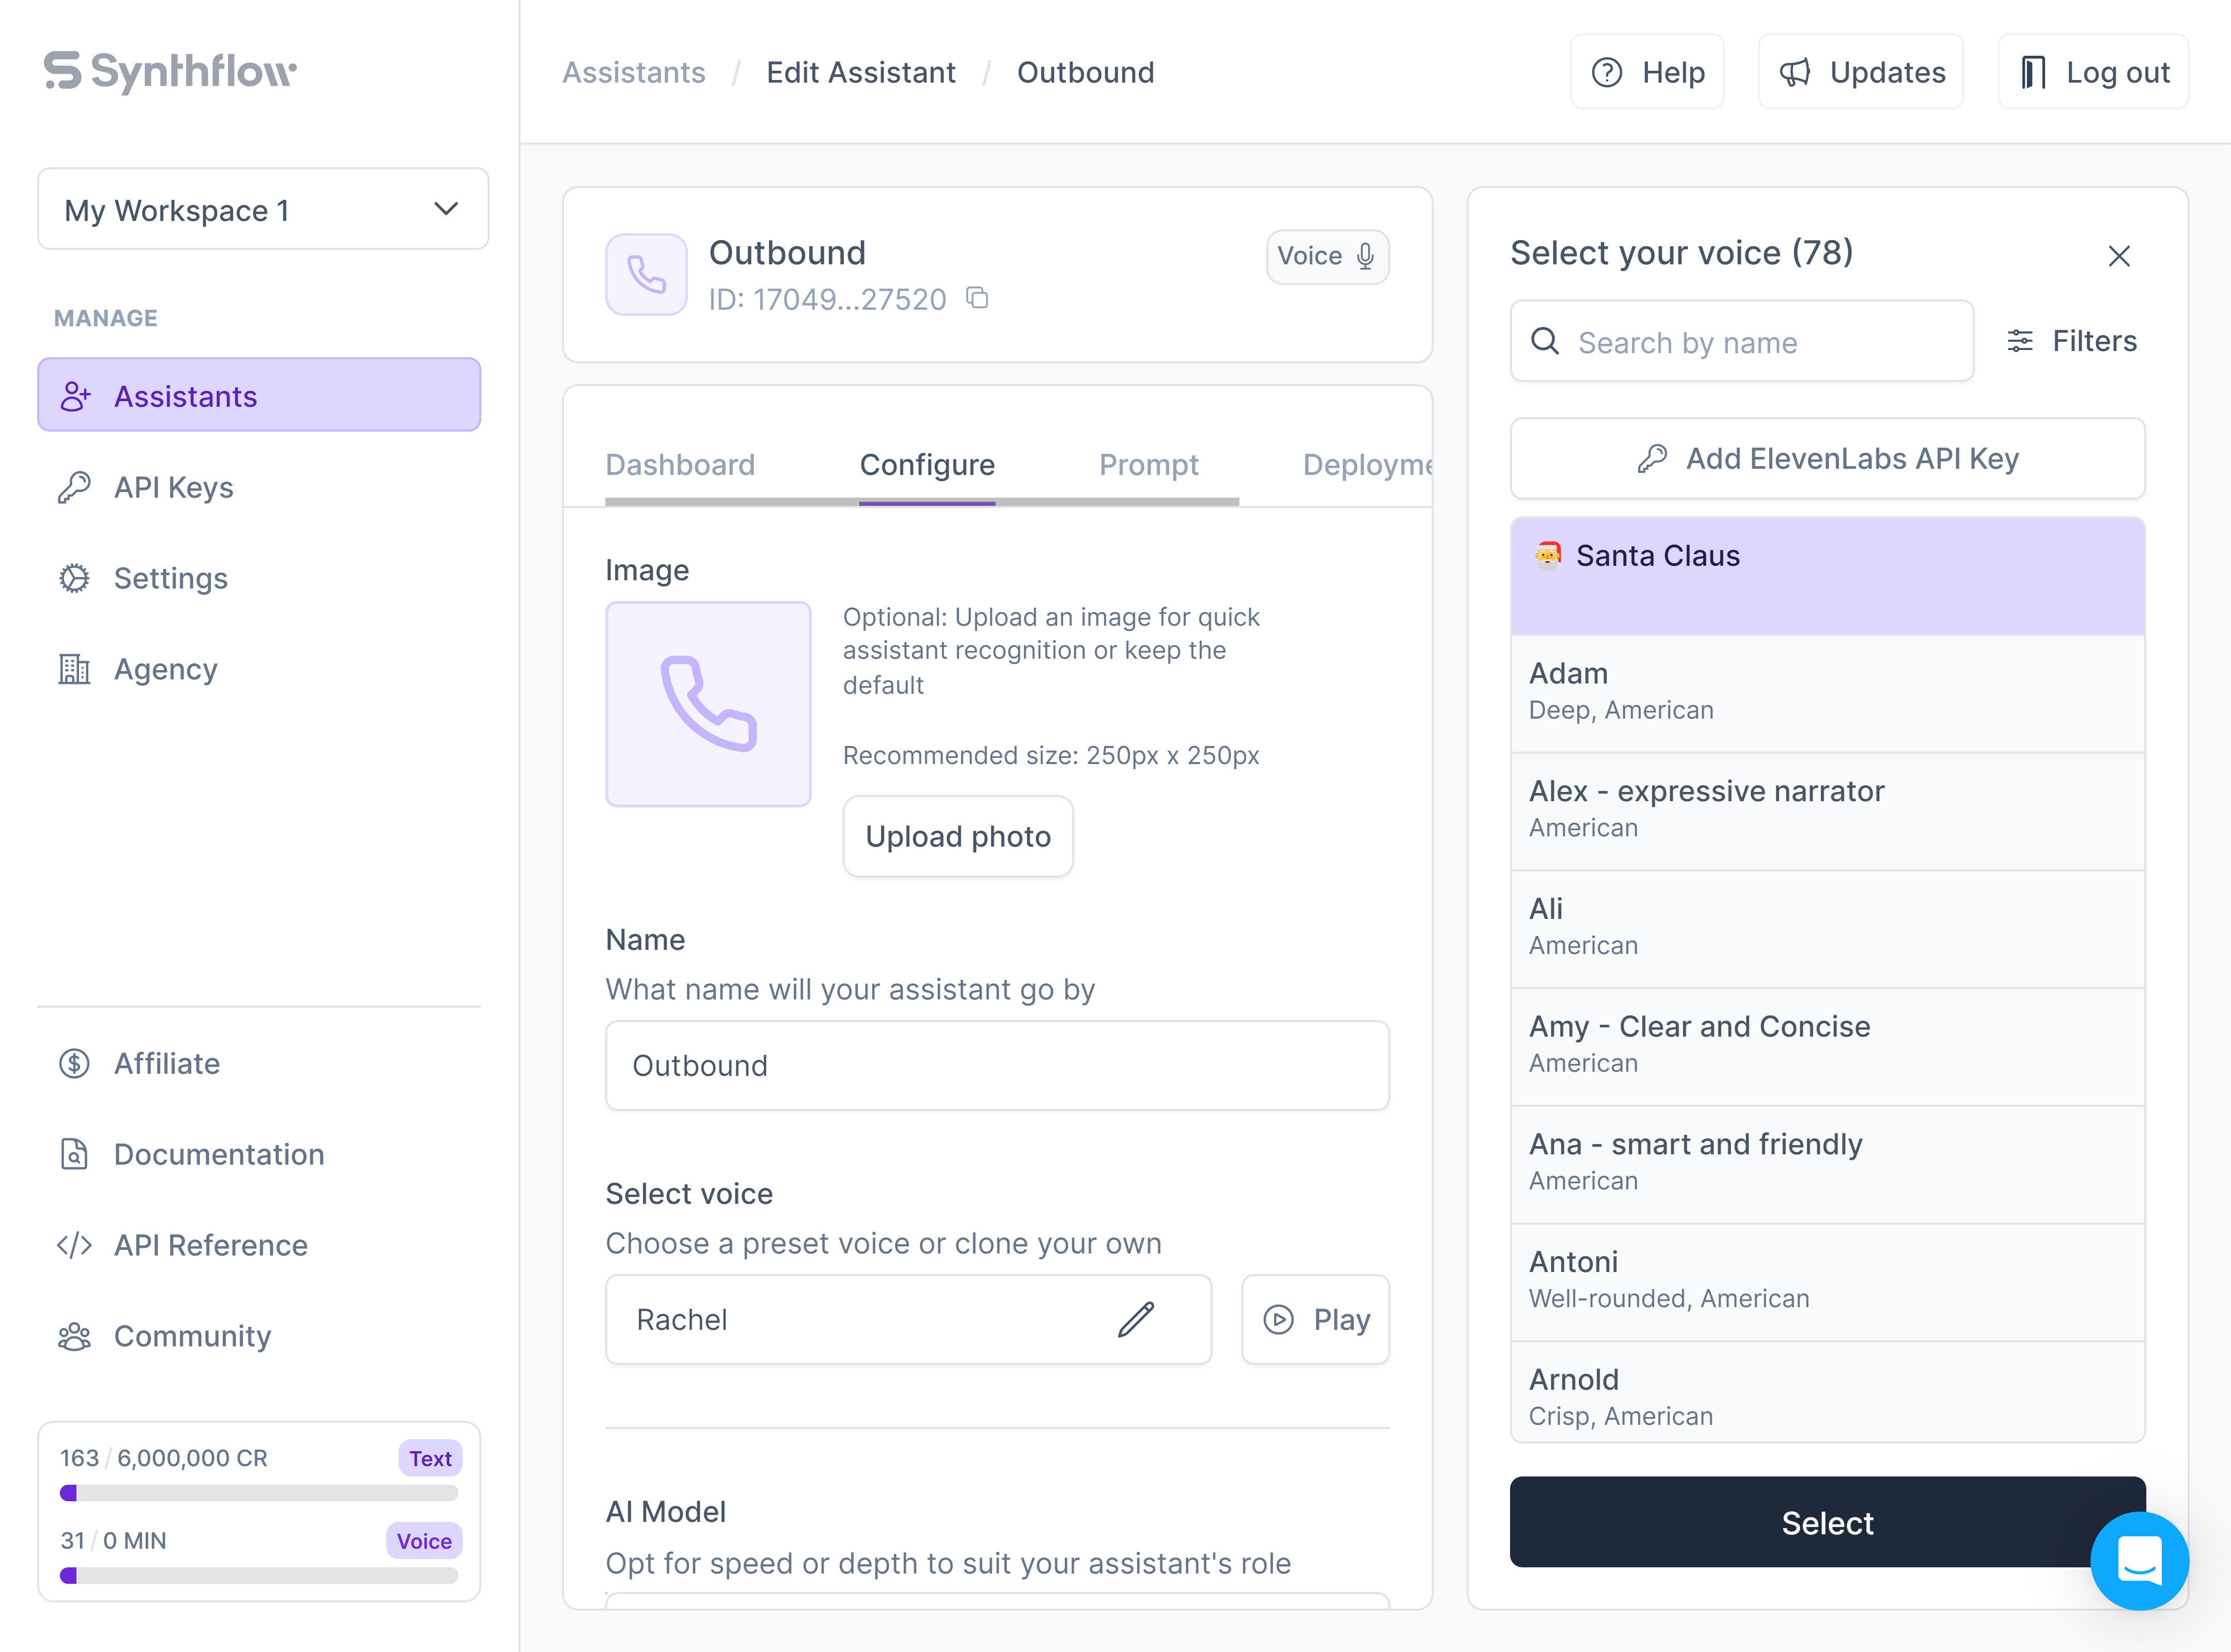The height and width of the screenshot is (1652, 2231).
Task: Switch to the Prompt tab
Action: pos(1148,465)
